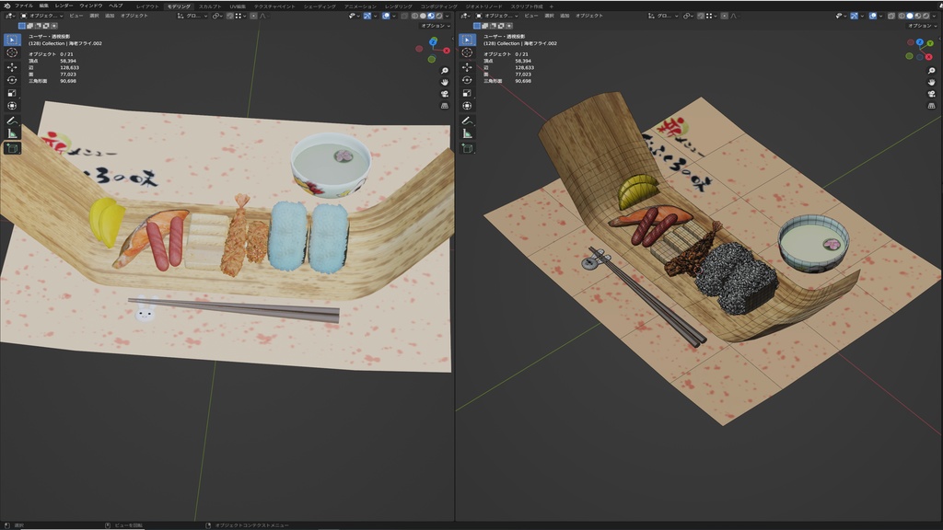The height and width of the screenshot is (530, 943).
Task: Open snapping options dropdown in left viewport
Action: tap(239, 16)
